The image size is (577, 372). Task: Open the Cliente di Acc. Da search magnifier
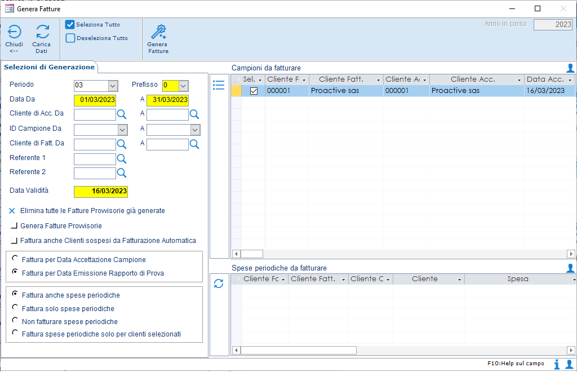coord(122,114)
